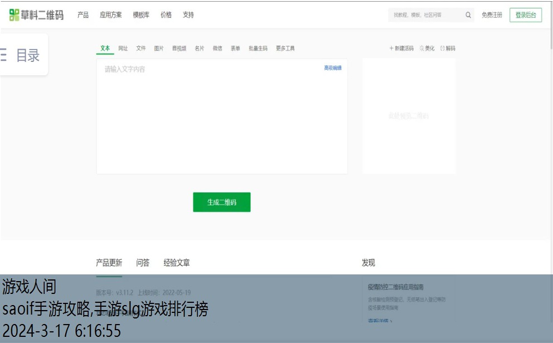This screenshot has height=343, width=553.
Task: Open the 目录 sidebar menu icon
Action: point(3,55)
